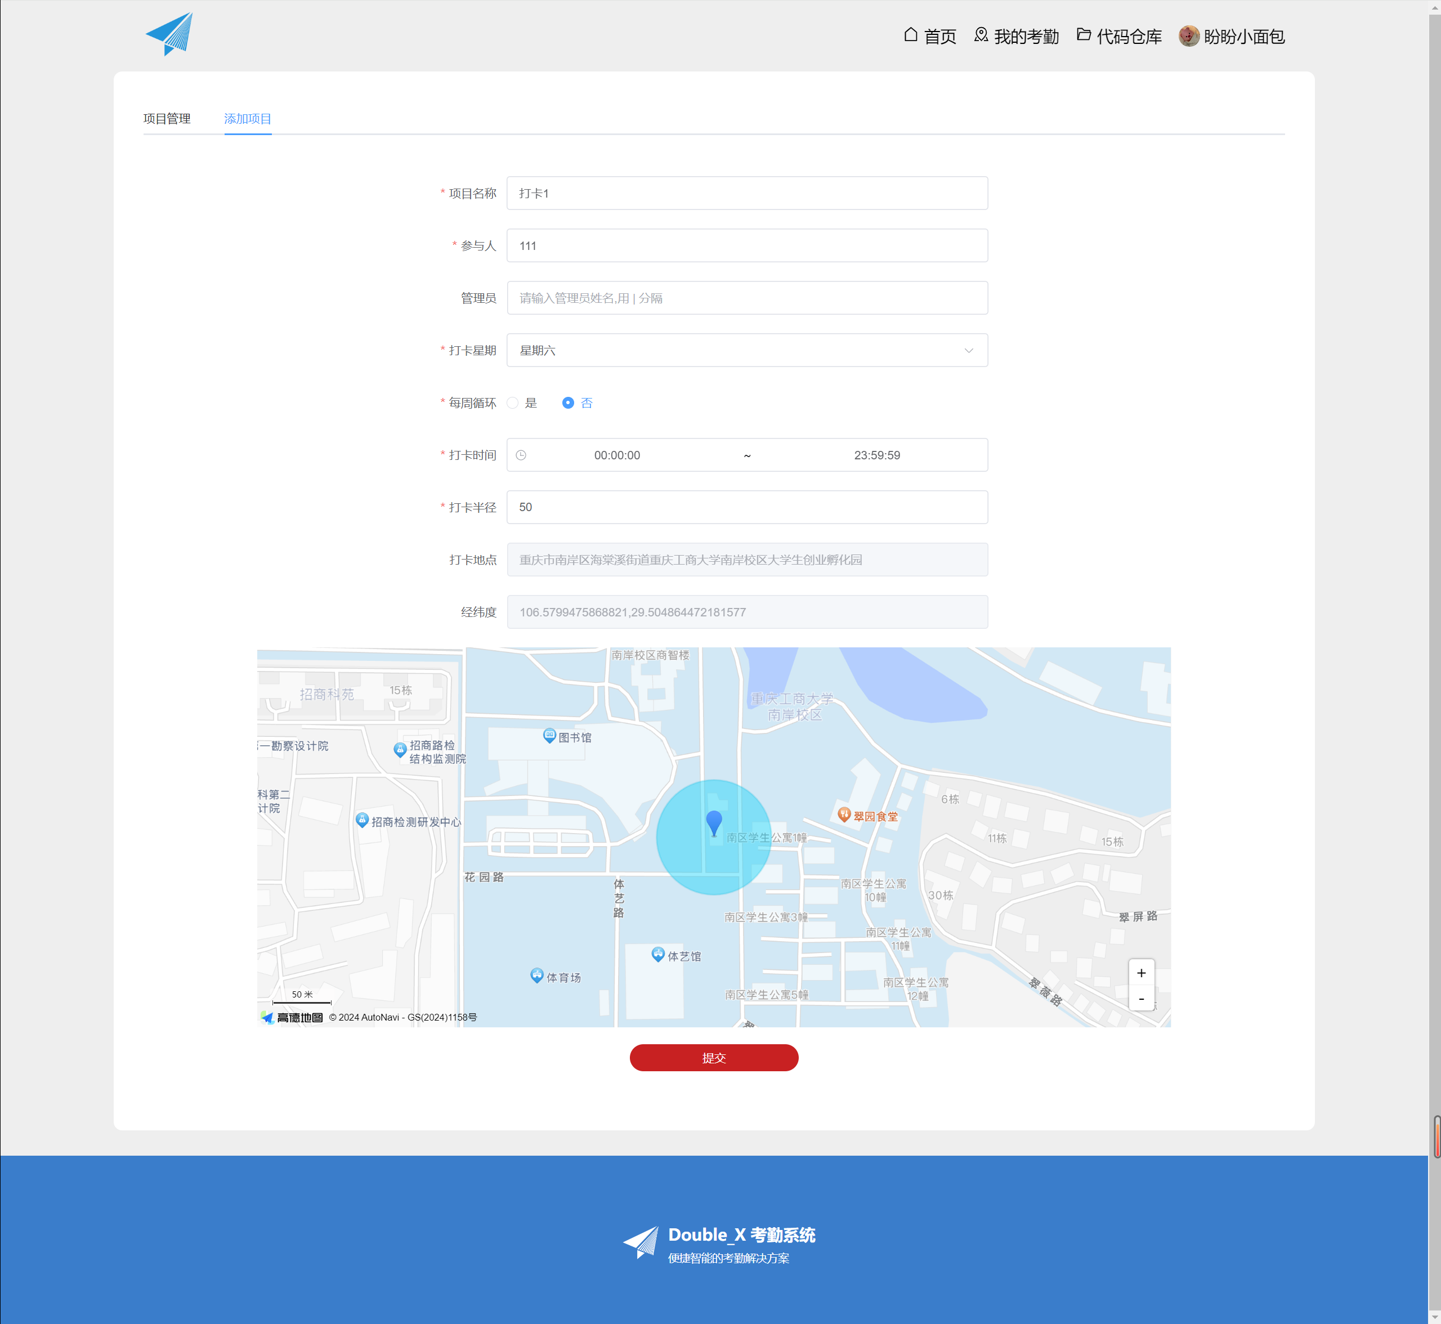The image size is (1441, 1324).
Task: Open the 打卡星期 dropdown arrow
Action: click(969, 350)
